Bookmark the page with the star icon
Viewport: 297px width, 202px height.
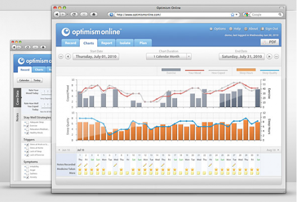point(233,15)
